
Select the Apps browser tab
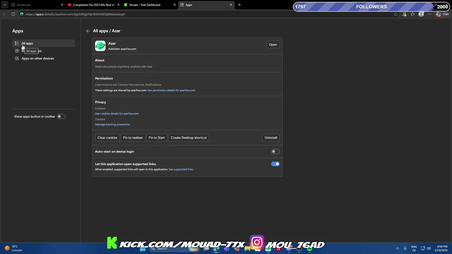[x=206, y=5]
